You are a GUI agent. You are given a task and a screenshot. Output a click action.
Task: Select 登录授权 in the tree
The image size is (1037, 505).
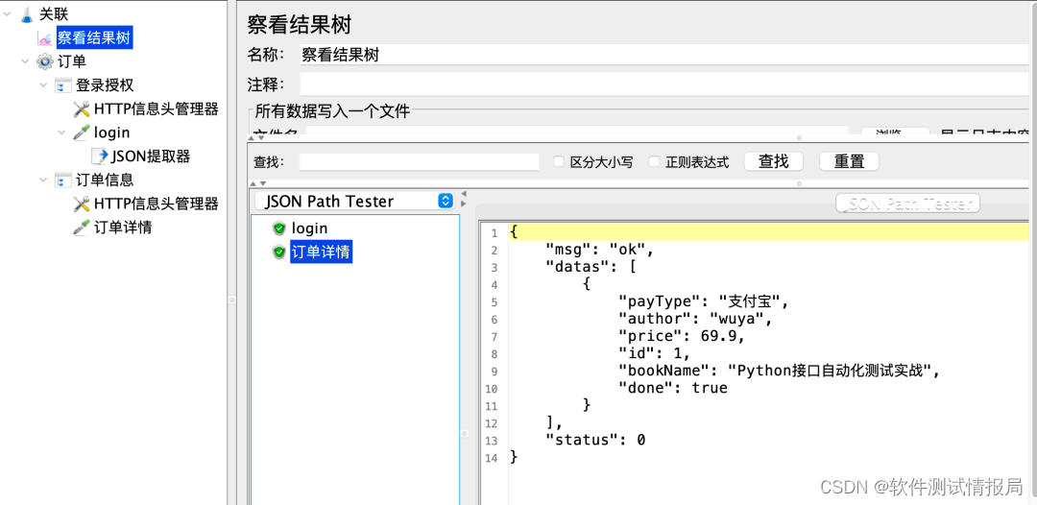(x=105, y=86)
